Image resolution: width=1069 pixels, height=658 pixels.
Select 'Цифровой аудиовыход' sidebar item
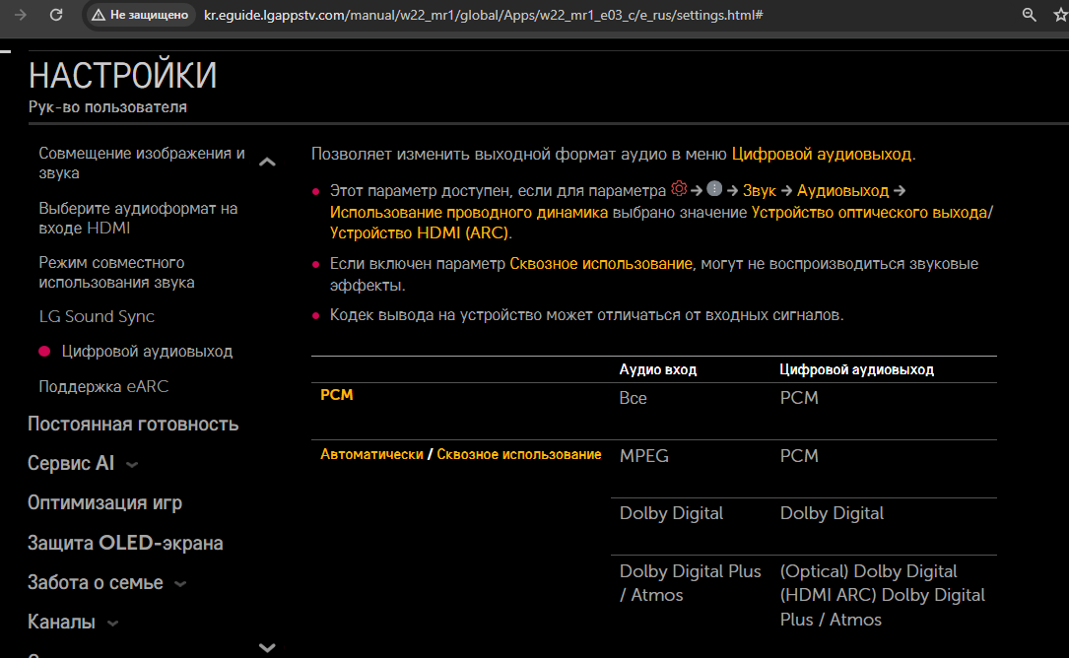click(147, 352)
